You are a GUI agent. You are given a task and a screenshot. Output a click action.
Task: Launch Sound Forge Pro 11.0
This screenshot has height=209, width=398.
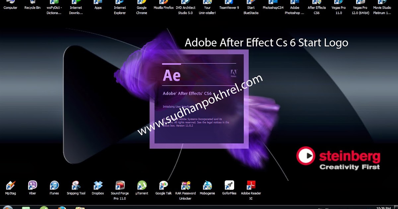(120, 190)
